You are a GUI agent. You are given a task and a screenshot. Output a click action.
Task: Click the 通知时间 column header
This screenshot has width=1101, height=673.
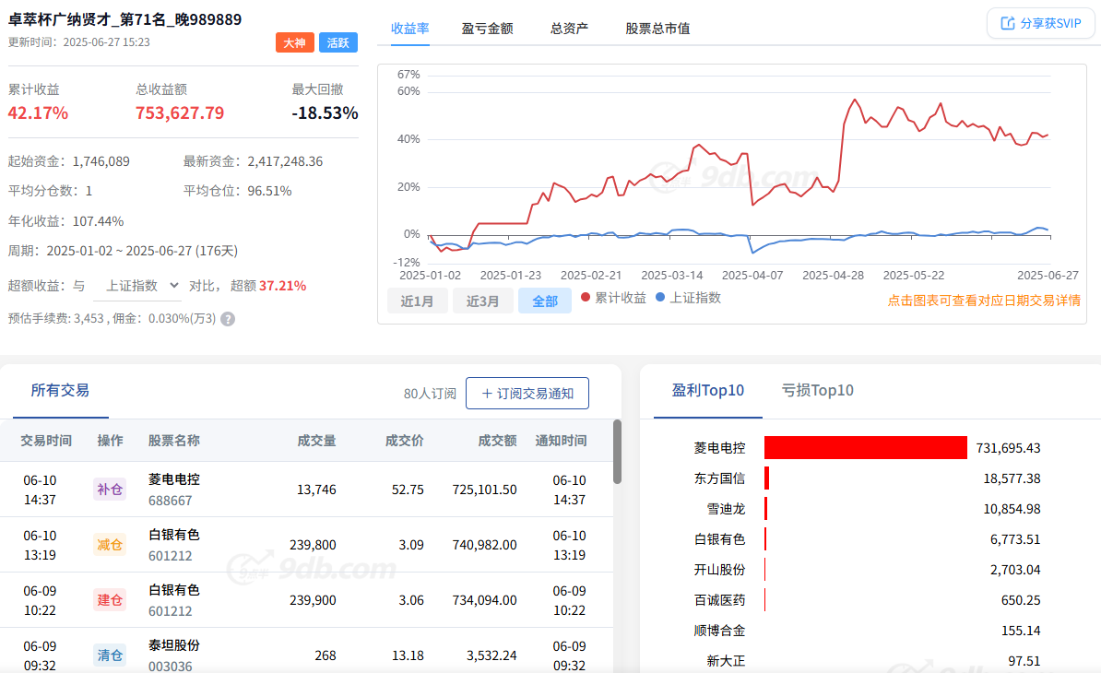click(561, 441)
